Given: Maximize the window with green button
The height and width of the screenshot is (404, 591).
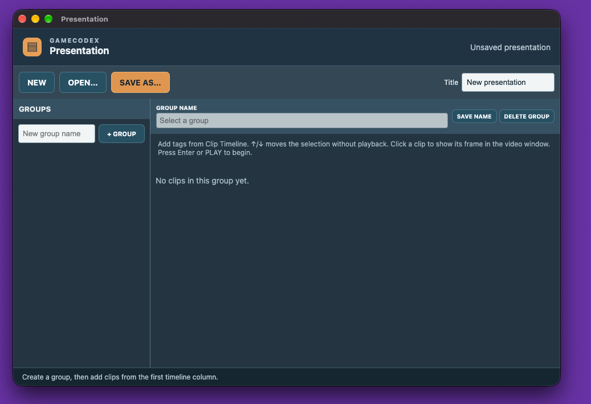Looking at the screenshot, I should [48, 19].
